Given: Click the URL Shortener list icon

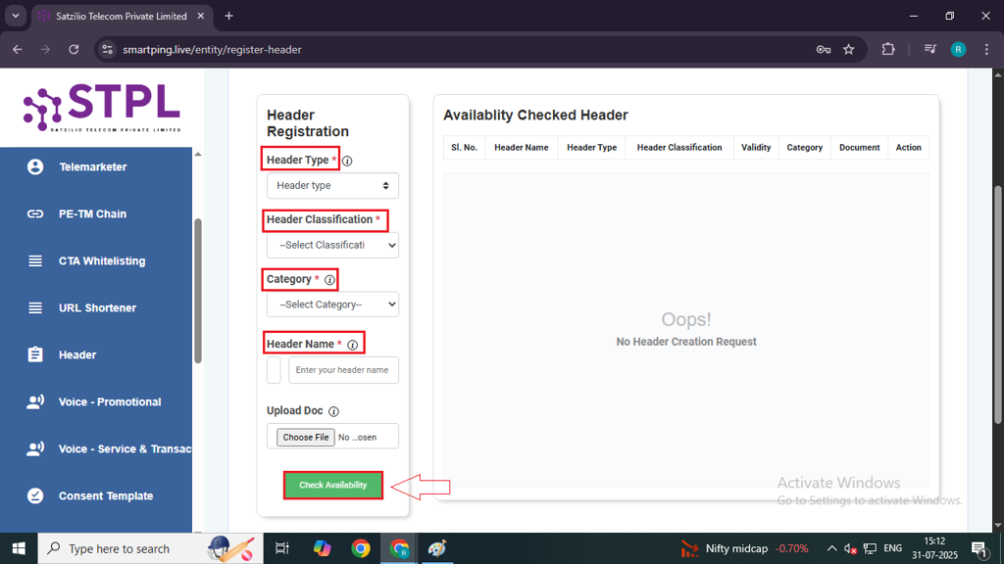Looking at the screenshot, I should 35,308.
